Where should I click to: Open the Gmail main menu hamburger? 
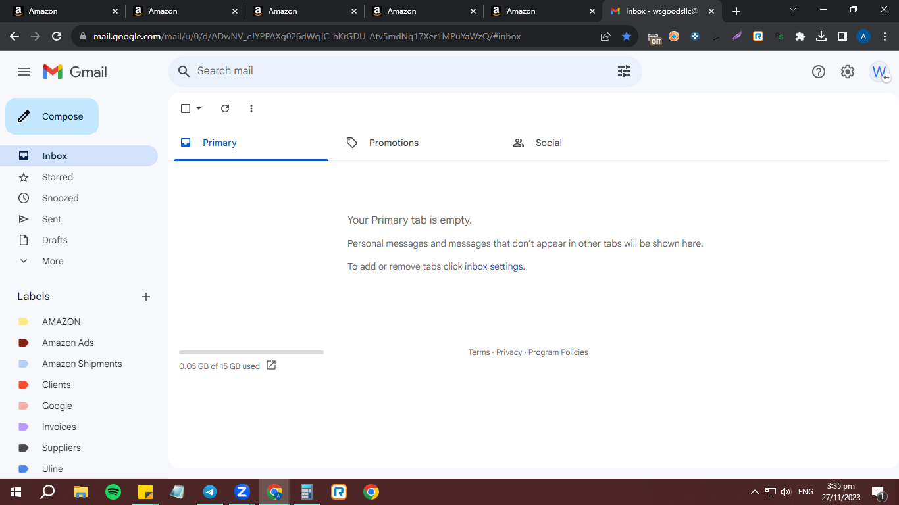click(24, 72)
